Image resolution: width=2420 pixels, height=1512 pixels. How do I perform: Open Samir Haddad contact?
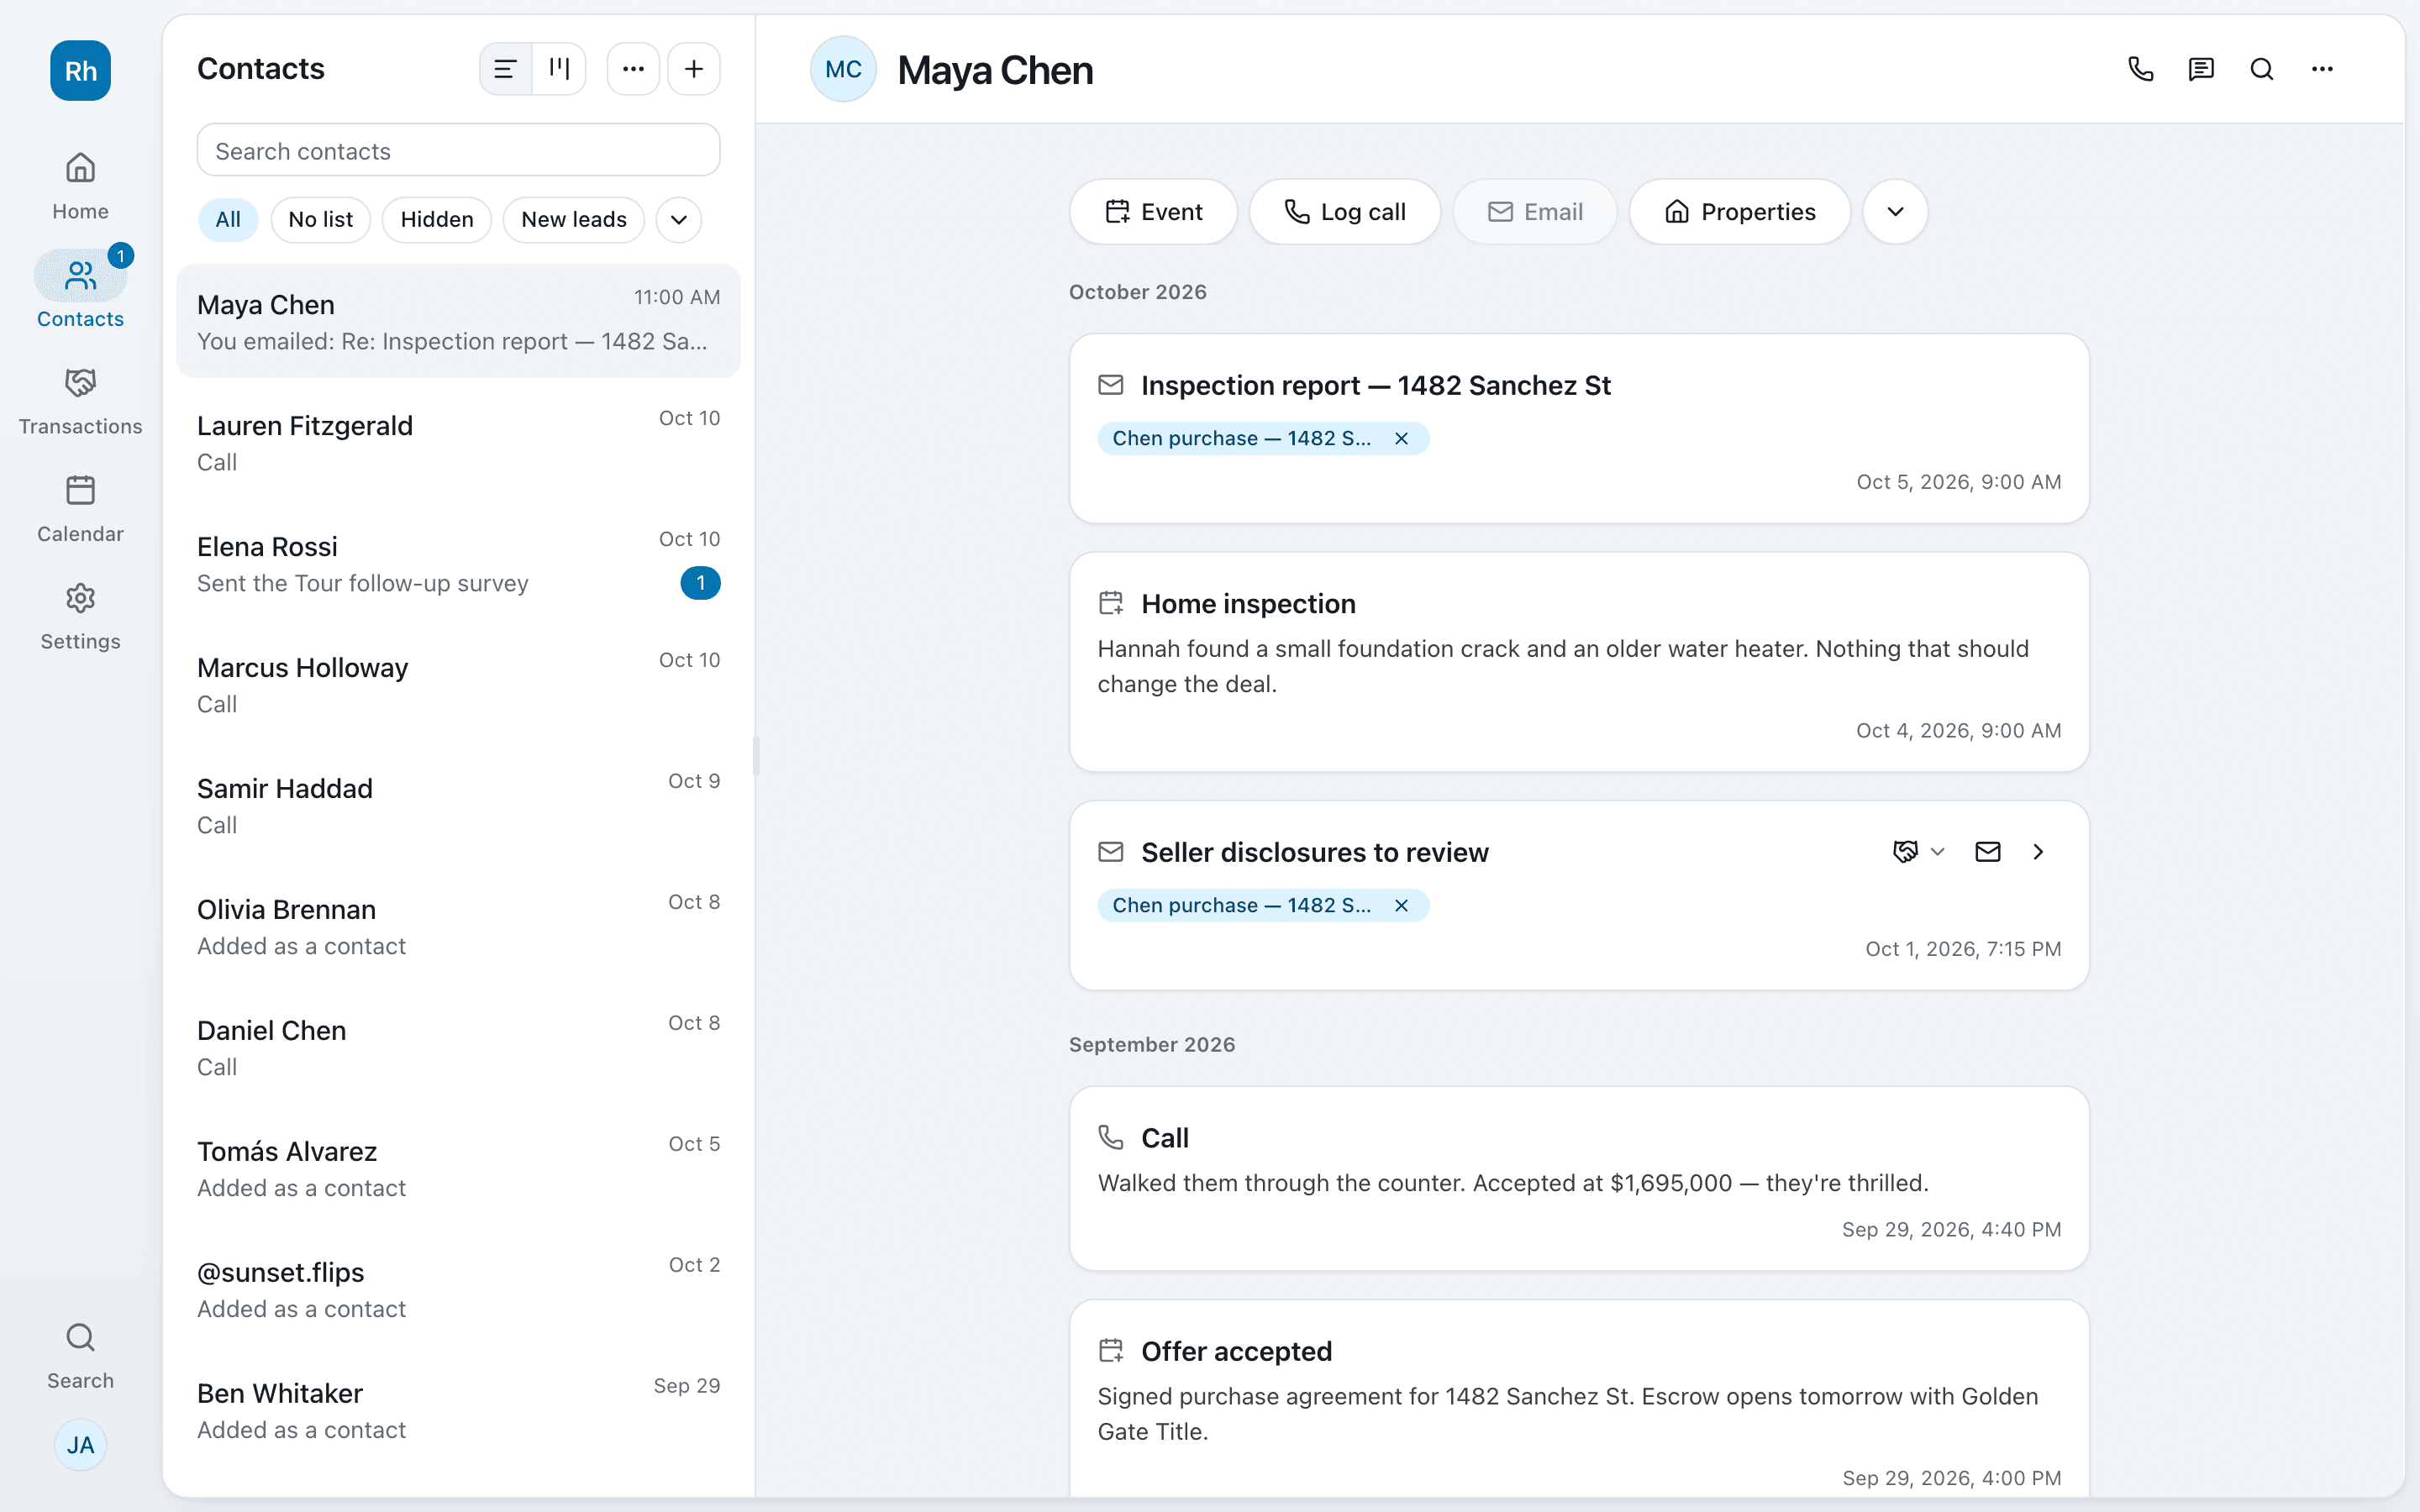[x=459, y=806]
